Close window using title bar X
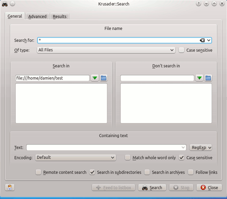This screenshot has height=199, width=227. pyautogui.click(x=222, y=3)
